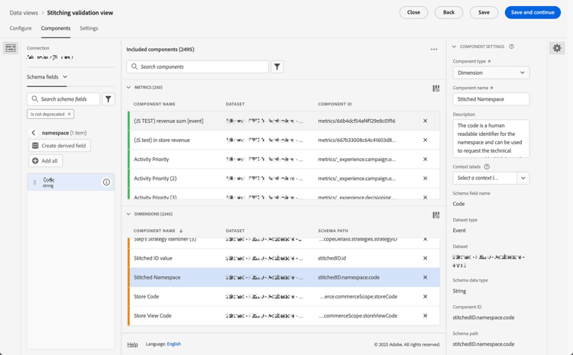Click the left rail data panel icon
The width and height of the screenshot is (573, 355).
coord(11,48)
